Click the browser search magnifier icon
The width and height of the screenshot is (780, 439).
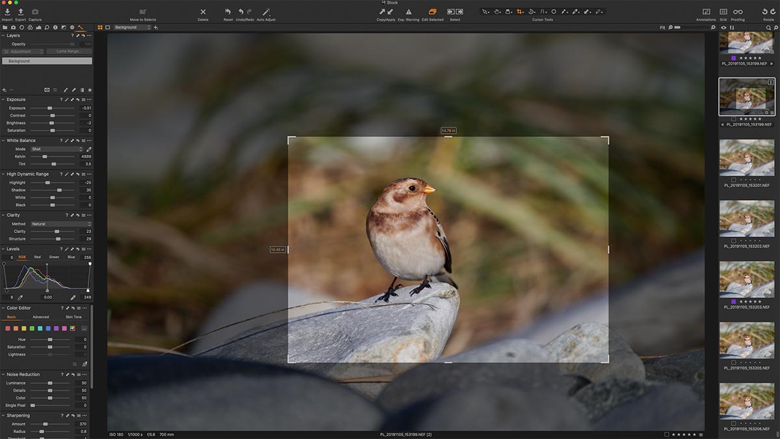[x=768, y=27]
